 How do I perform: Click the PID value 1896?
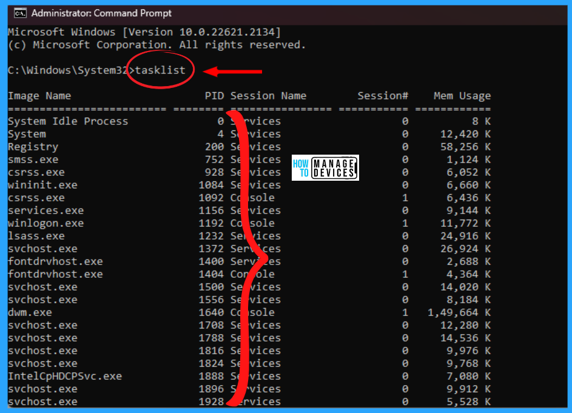tap(211, 389)
